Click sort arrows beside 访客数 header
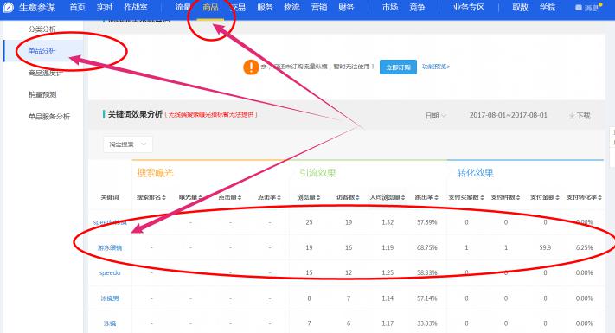 (357, 197)
